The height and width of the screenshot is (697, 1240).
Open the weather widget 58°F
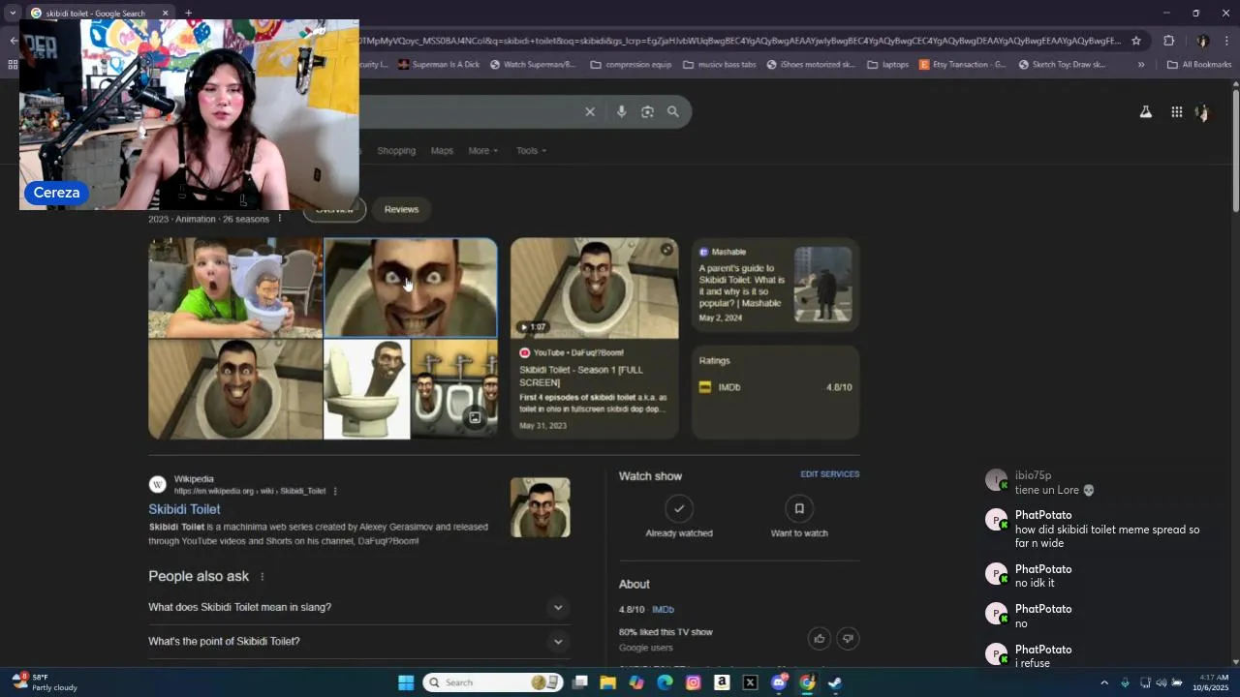coord(46,682)
